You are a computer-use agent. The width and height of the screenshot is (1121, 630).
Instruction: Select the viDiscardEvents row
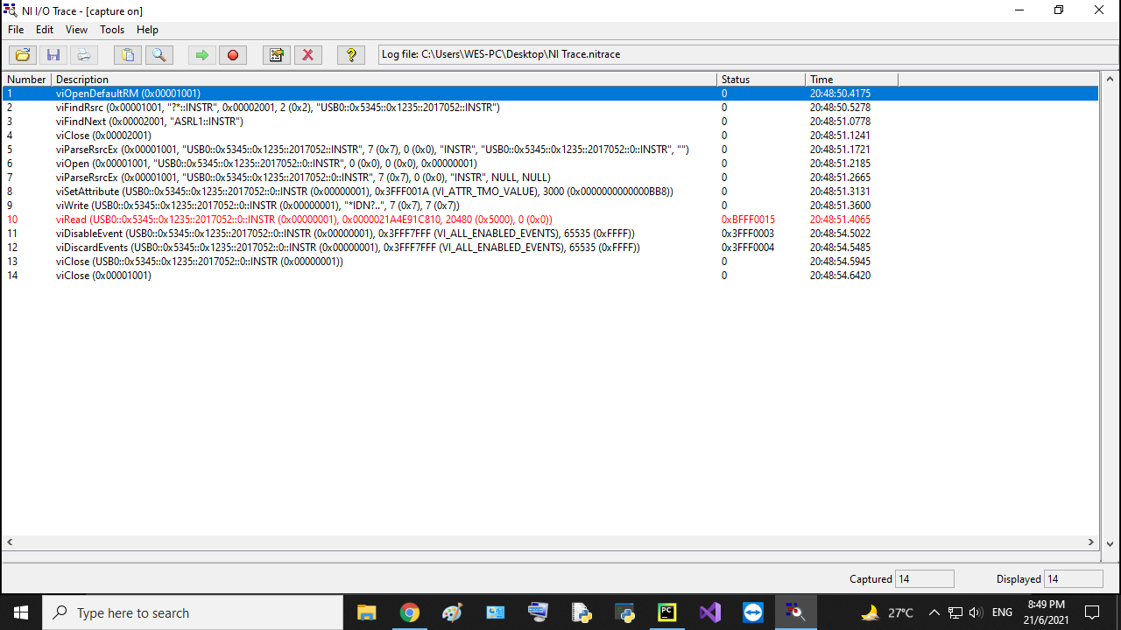[x=550, y=248]
